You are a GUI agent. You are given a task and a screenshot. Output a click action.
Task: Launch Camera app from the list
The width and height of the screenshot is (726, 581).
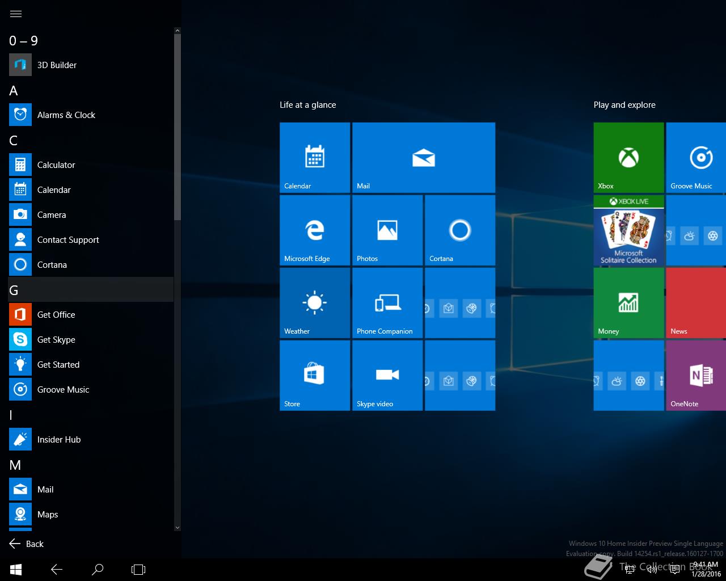[x=91, y=214]
